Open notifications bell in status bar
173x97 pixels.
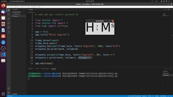click(171, 96)
